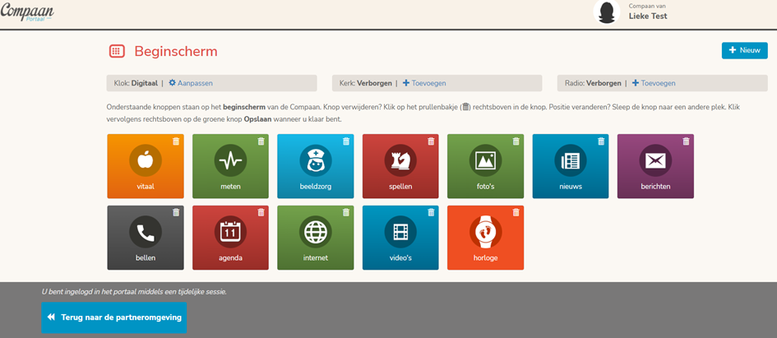
Task: Click the Lieke Test profile avatar
Action: (x=607, y=12)
